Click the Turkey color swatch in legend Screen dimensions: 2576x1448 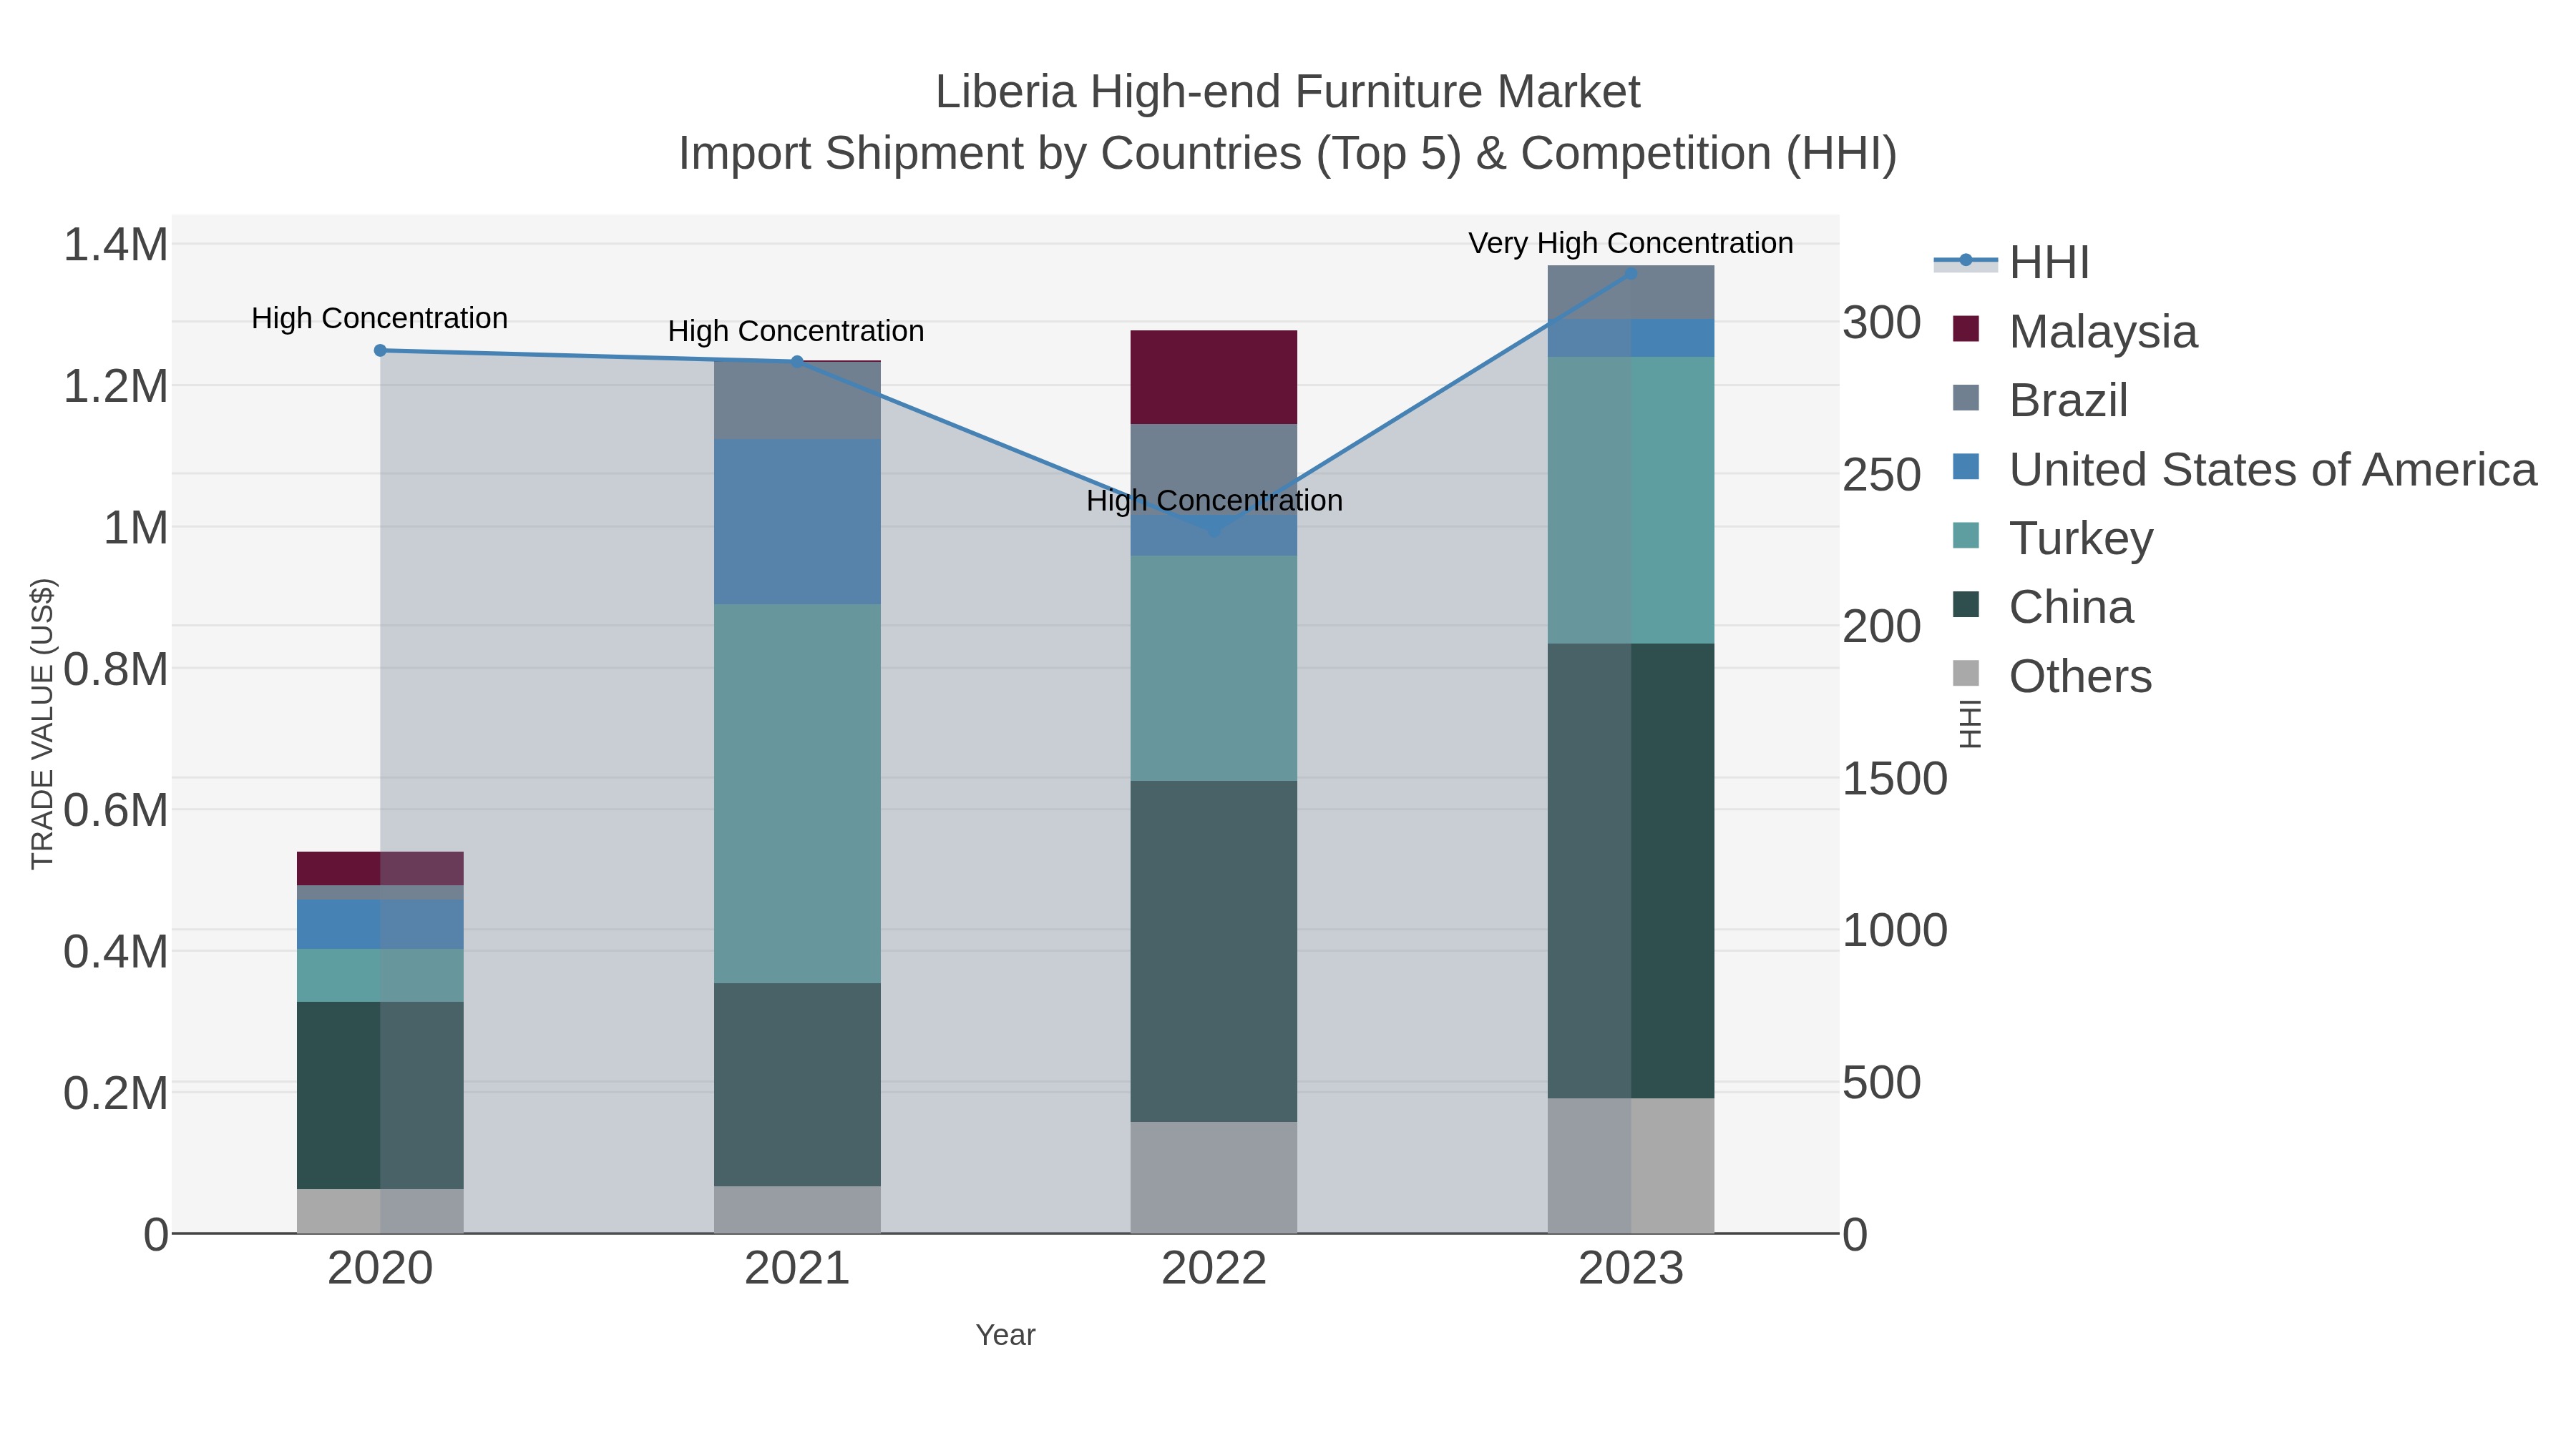tap(1966, 536)
